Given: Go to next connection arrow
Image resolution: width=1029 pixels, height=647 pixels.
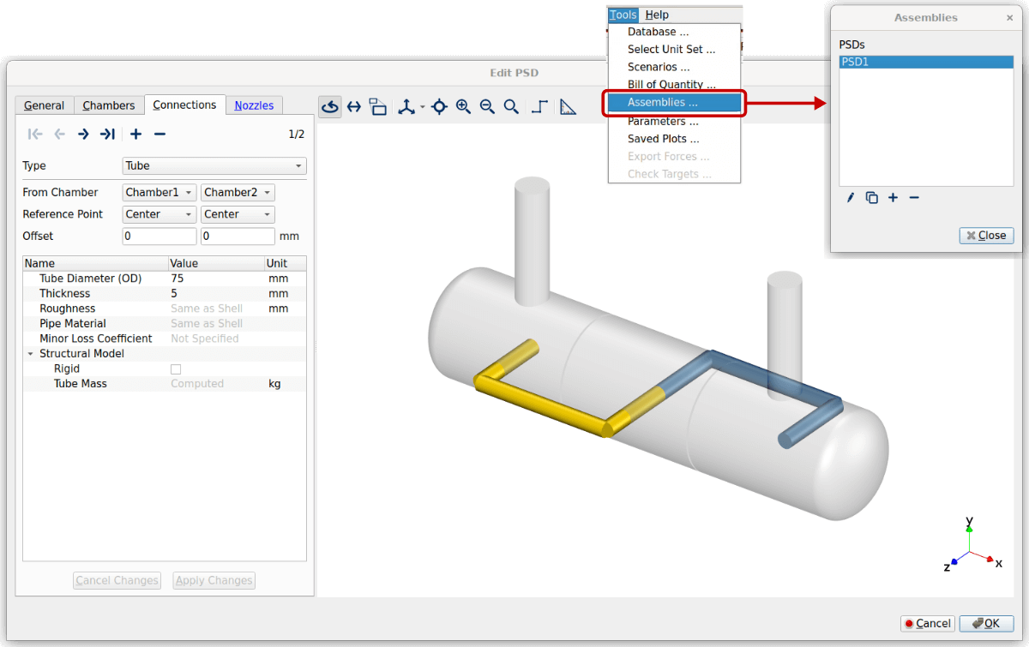Looking at the screenshot, I should pyautogui.click(x=83, y=134).
